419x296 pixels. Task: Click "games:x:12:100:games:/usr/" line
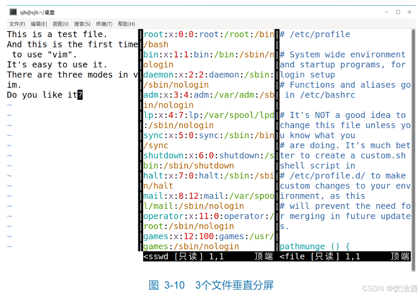click(x=209, y=236)
